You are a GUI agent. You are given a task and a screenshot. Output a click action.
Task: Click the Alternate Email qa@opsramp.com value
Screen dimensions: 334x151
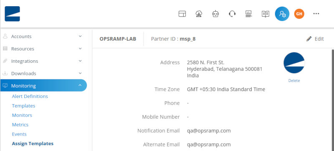pos(209,145)
